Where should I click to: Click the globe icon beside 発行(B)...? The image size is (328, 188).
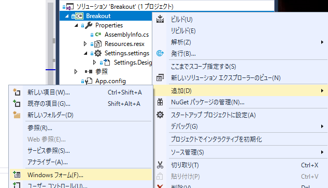point(160,53)
